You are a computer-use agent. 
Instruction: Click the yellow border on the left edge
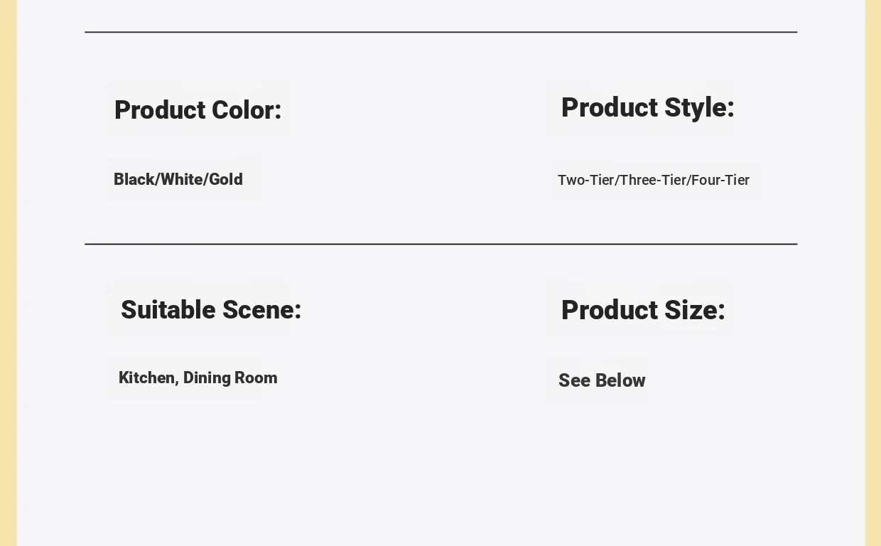8,273
